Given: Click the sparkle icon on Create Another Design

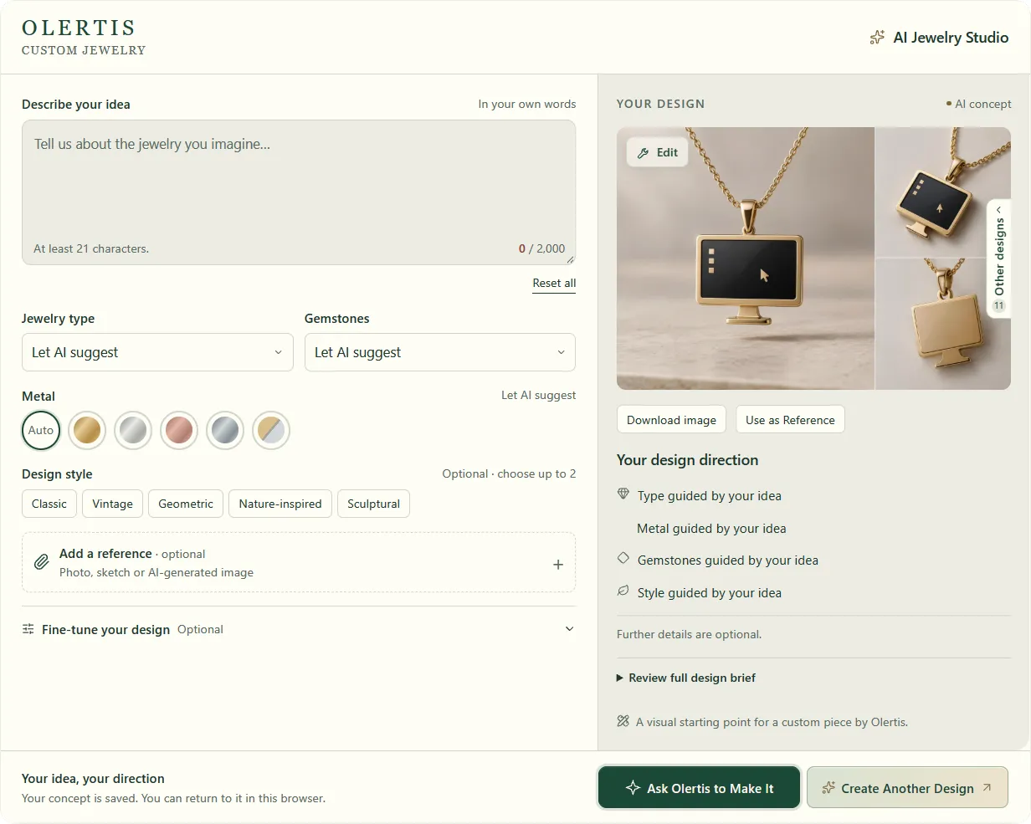Looking at the screenshot, I should tap(829, 788).
